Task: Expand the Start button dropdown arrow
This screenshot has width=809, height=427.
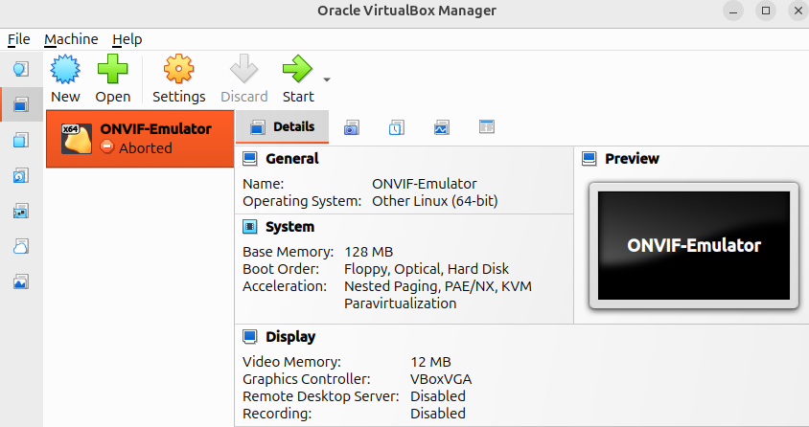Action: coord(327,79)
